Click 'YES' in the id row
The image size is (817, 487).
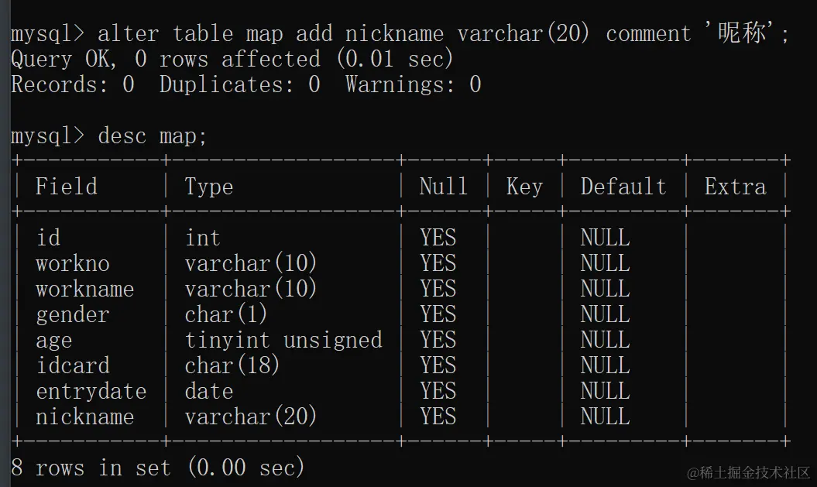pyautogui.click(x=438, y=238)
